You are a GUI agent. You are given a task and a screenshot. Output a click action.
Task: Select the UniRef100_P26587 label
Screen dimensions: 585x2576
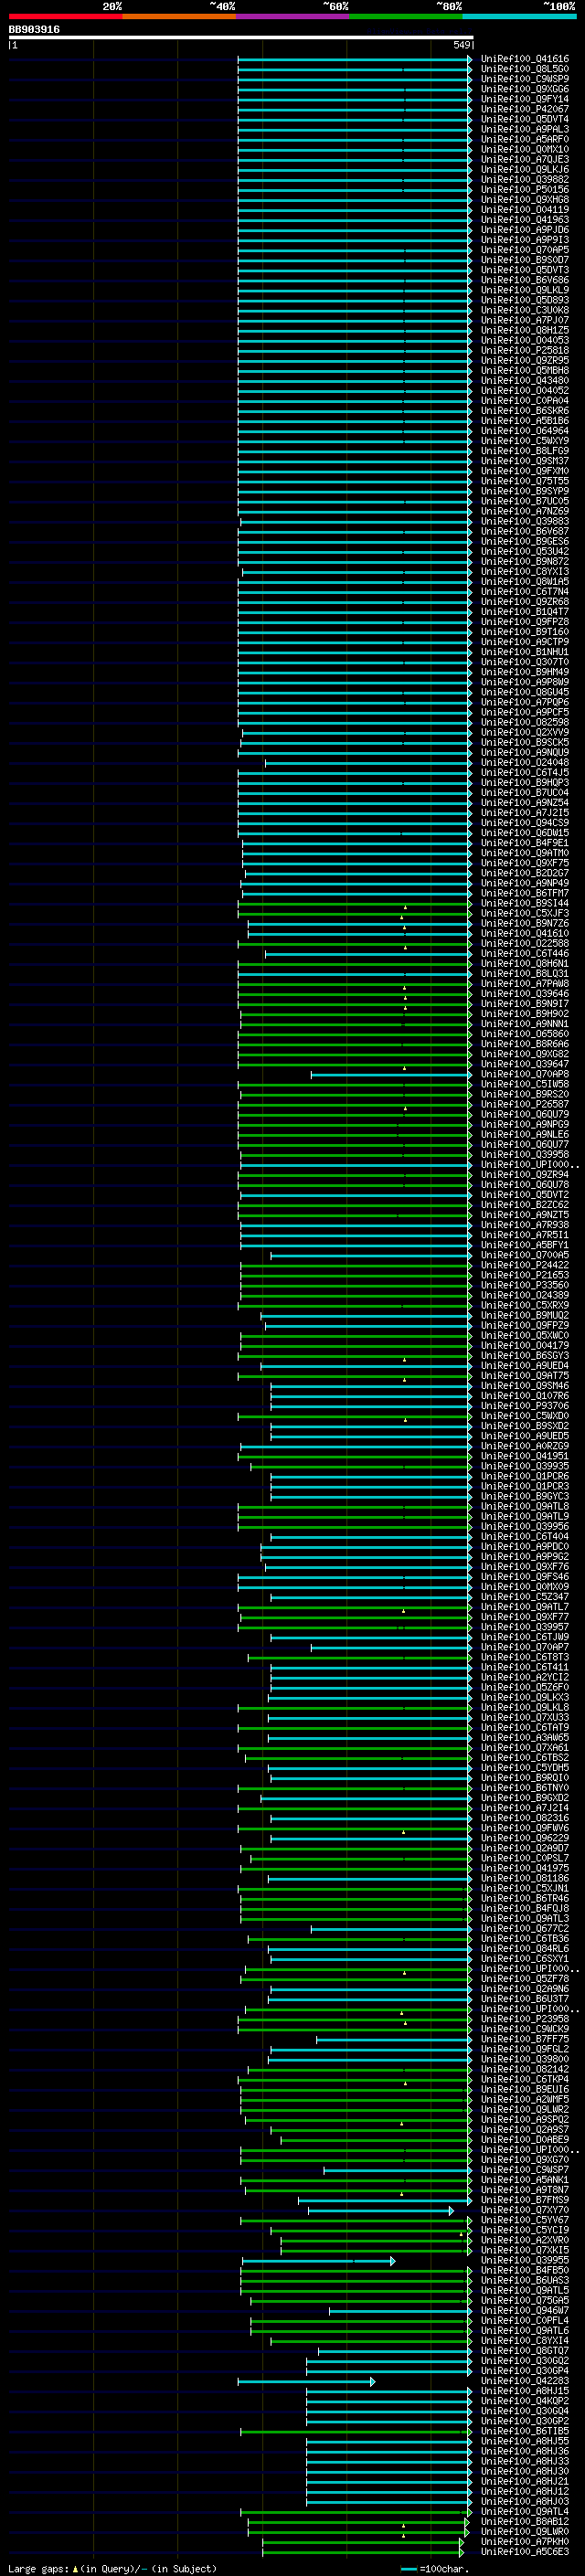[524, 1104]
